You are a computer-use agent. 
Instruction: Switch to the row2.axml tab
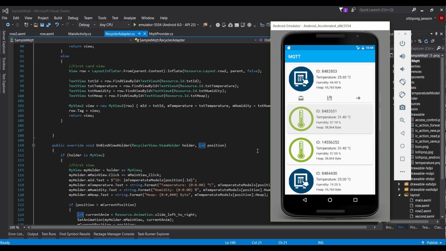[x=17, y=34]
